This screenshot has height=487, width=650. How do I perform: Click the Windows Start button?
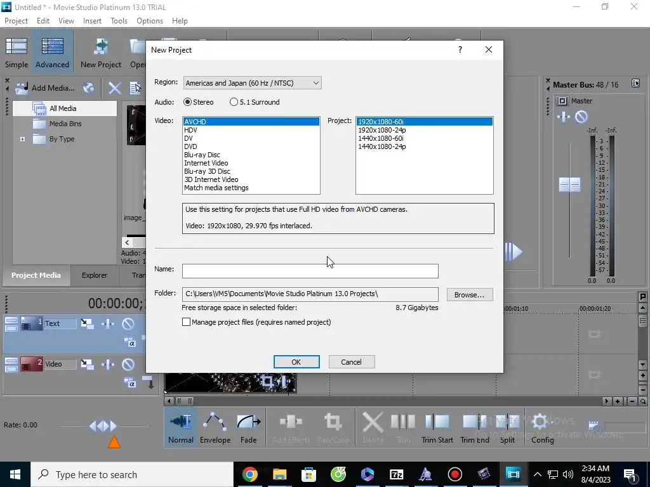pos(15,474)
